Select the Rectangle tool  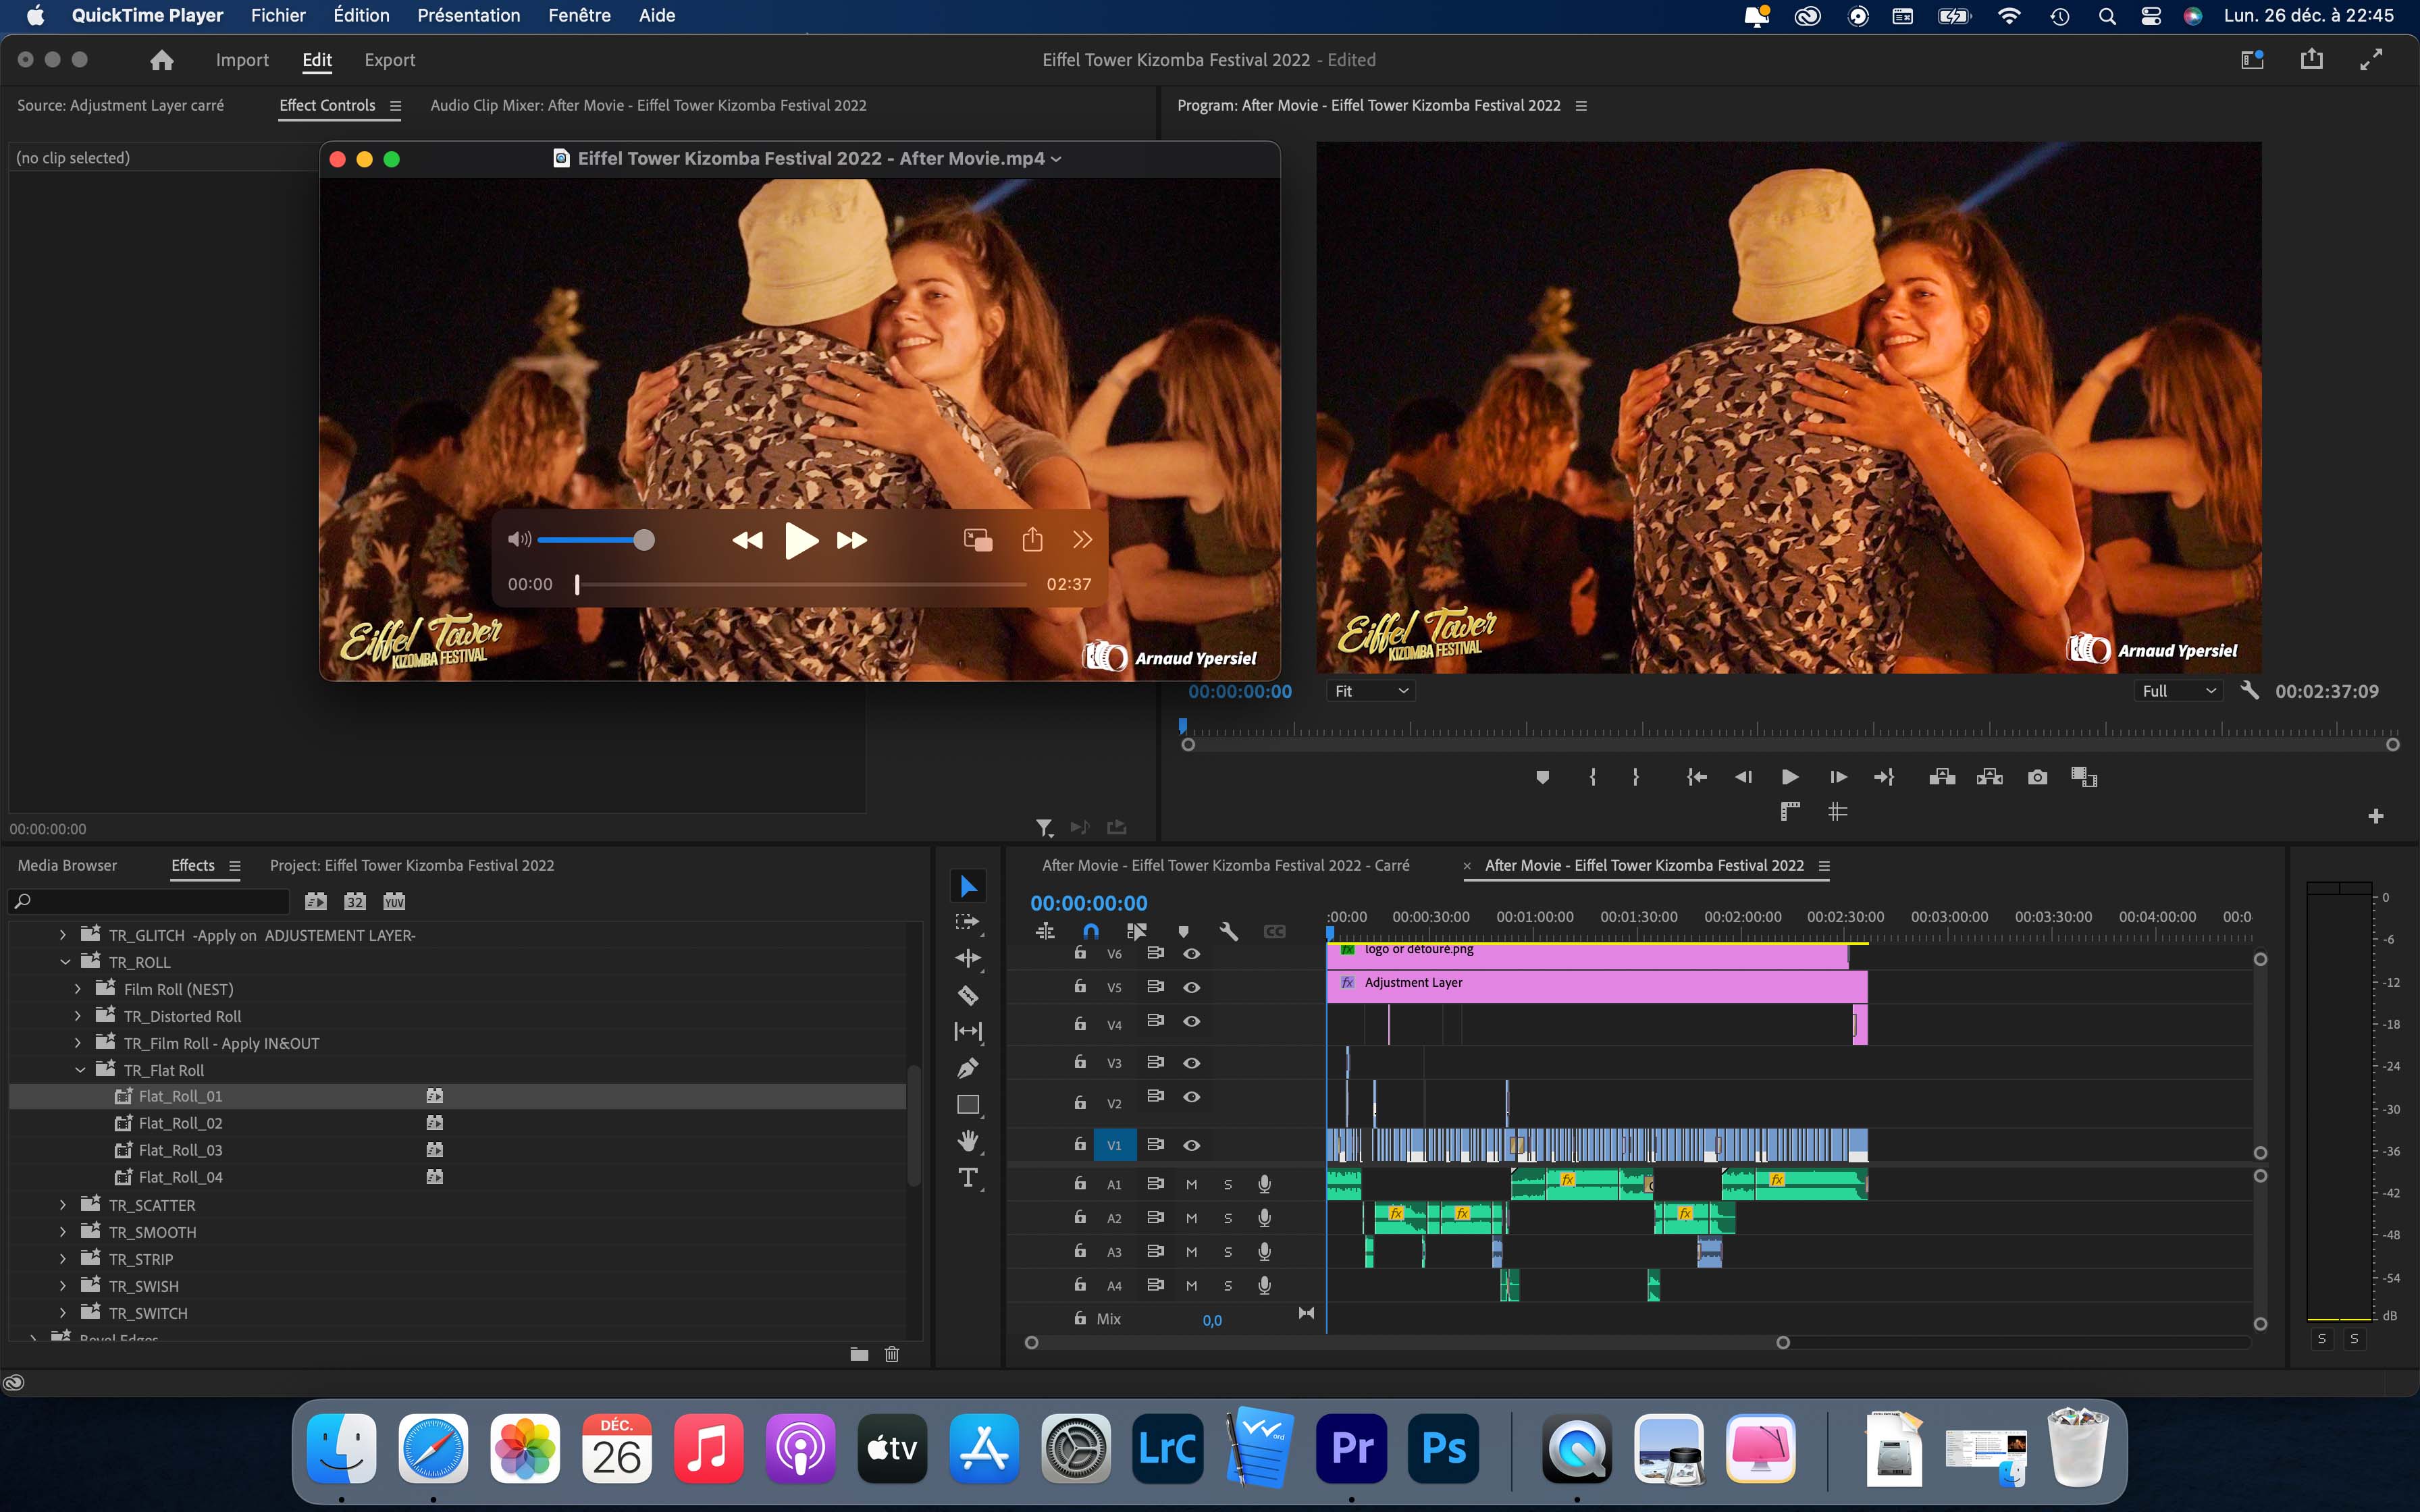tap(967, 1105)
